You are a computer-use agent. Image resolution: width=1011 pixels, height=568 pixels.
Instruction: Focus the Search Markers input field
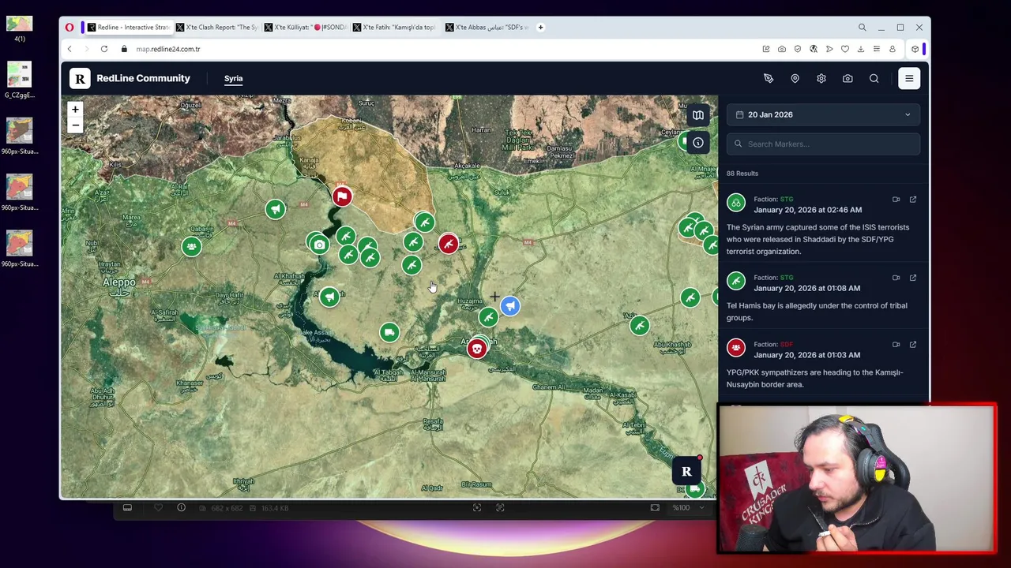pos(823,144)
